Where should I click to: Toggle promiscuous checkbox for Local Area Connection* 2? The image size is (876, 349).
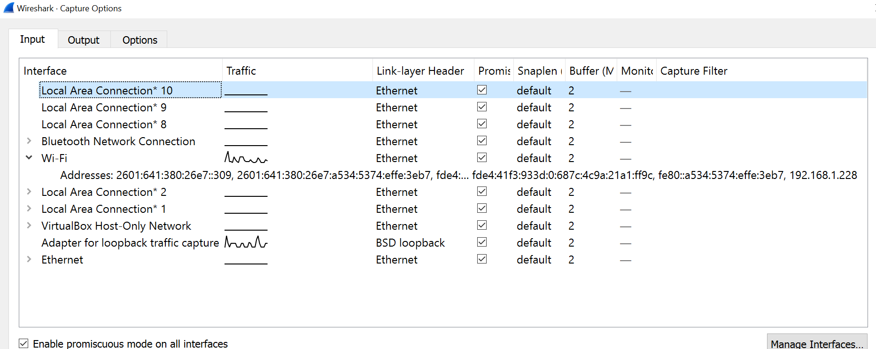tap(482, 191)
